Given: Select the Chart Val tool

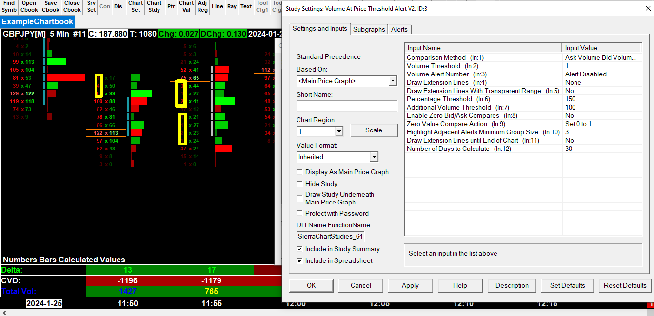Looking at the screenshot, I should pyautogui.click(x=186, y=6).
